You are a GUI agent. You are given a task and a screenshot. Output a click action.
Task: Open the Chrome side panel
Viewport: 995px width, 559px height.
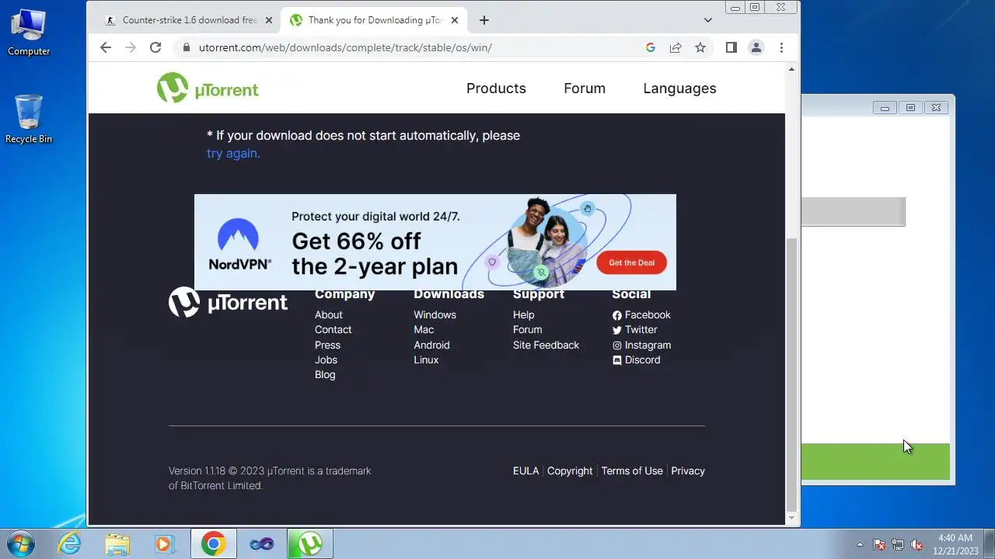tap(731, 47)
